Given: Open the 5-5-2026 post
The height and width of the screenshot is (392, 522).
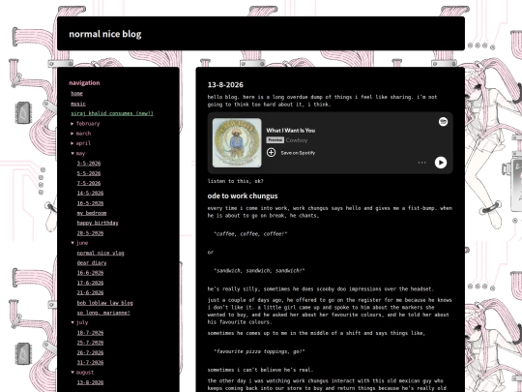Looking at the screenshot, I should pyautogui.click(x=89, y=173).
